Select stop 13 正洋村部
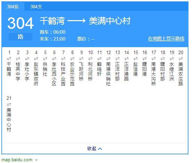193x163 pixels. (118, 71)
